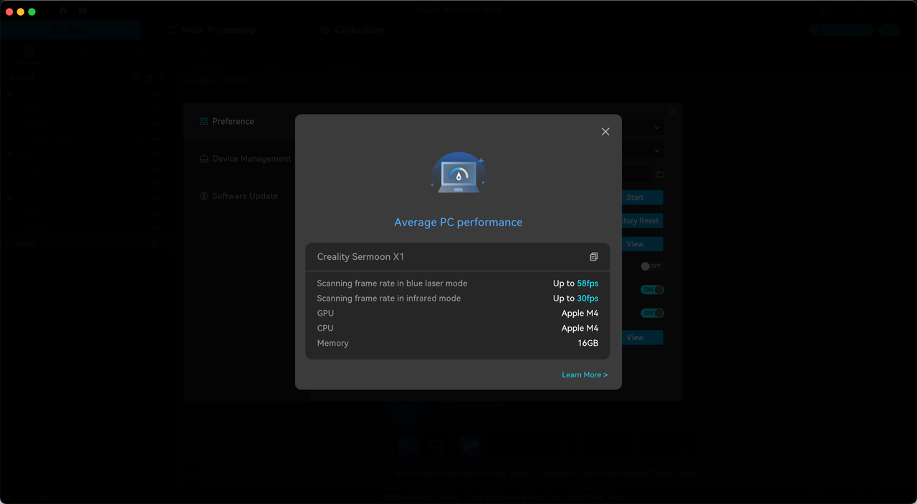Click the project folder icon beside home
917x504 pixels.
click(83, 11)
